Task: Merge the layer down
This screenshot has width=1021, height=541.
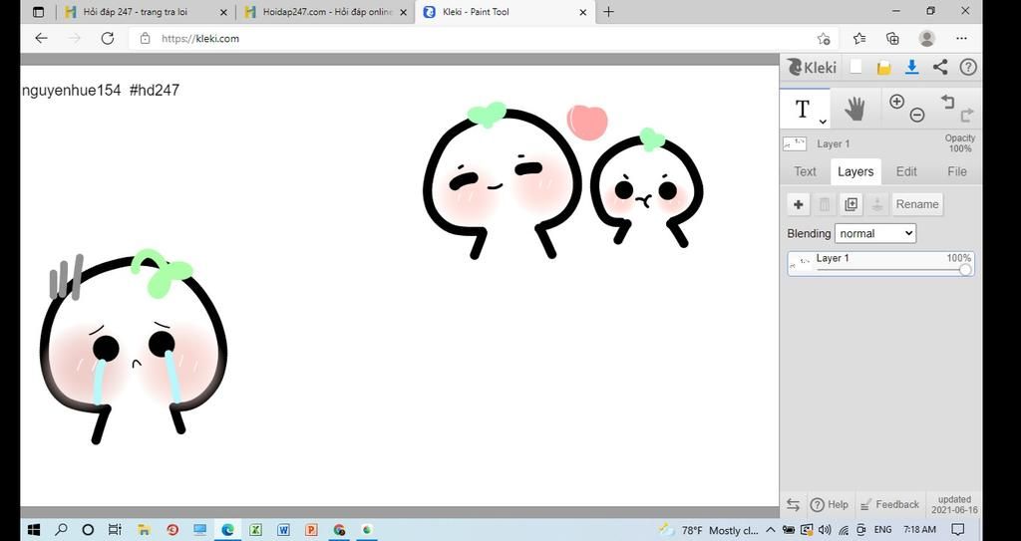Action: (x=877, y=204)
